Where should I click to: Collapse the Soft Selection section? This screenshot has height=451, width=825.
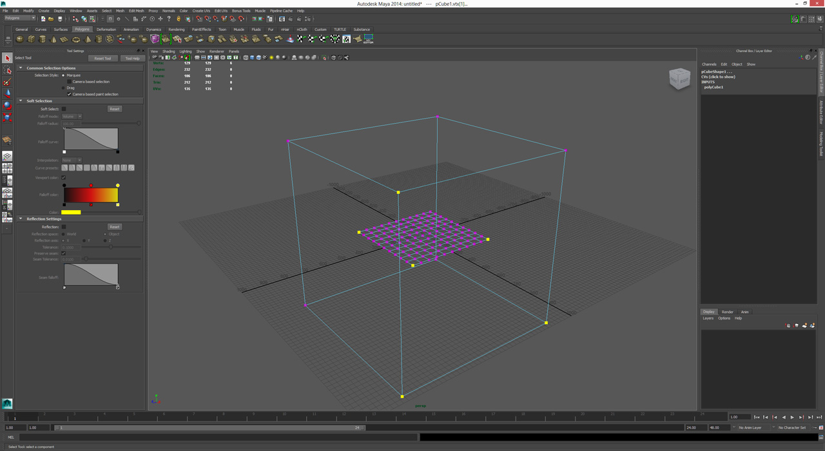pyautogui.click(x=21, y=101)
